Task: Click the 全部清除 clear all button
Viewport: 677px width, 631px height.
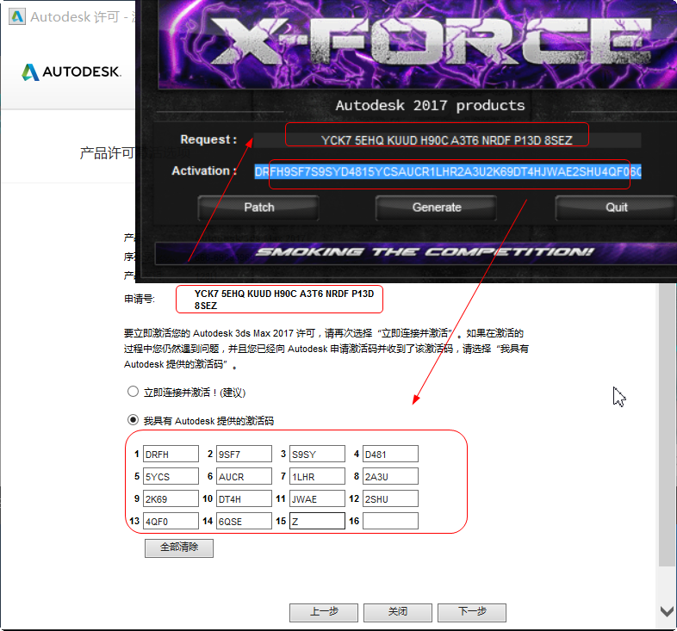Action: (179, 548)
